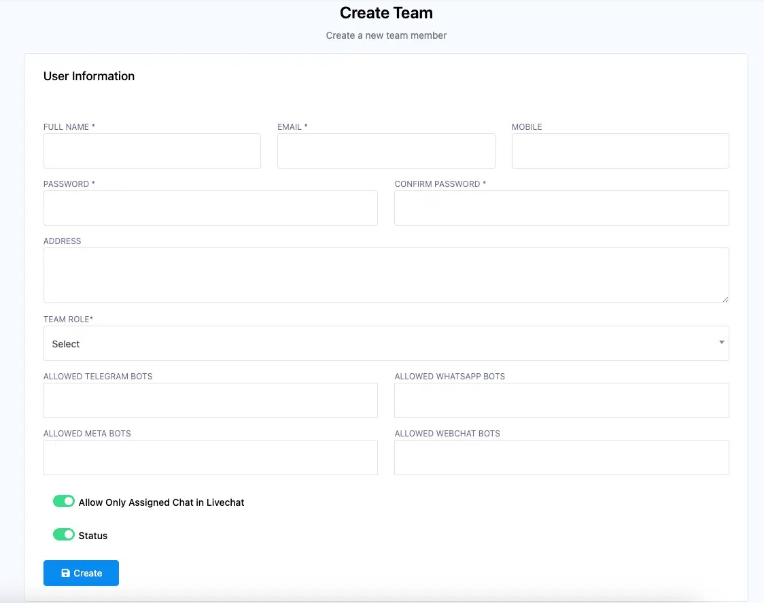Click inside the Address text area

(385, 275)
